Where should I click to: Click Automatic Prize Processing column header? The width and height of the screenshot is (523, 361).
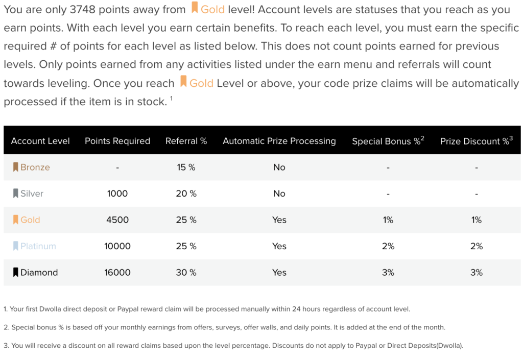pyautogui.click(x=279, y=141)
